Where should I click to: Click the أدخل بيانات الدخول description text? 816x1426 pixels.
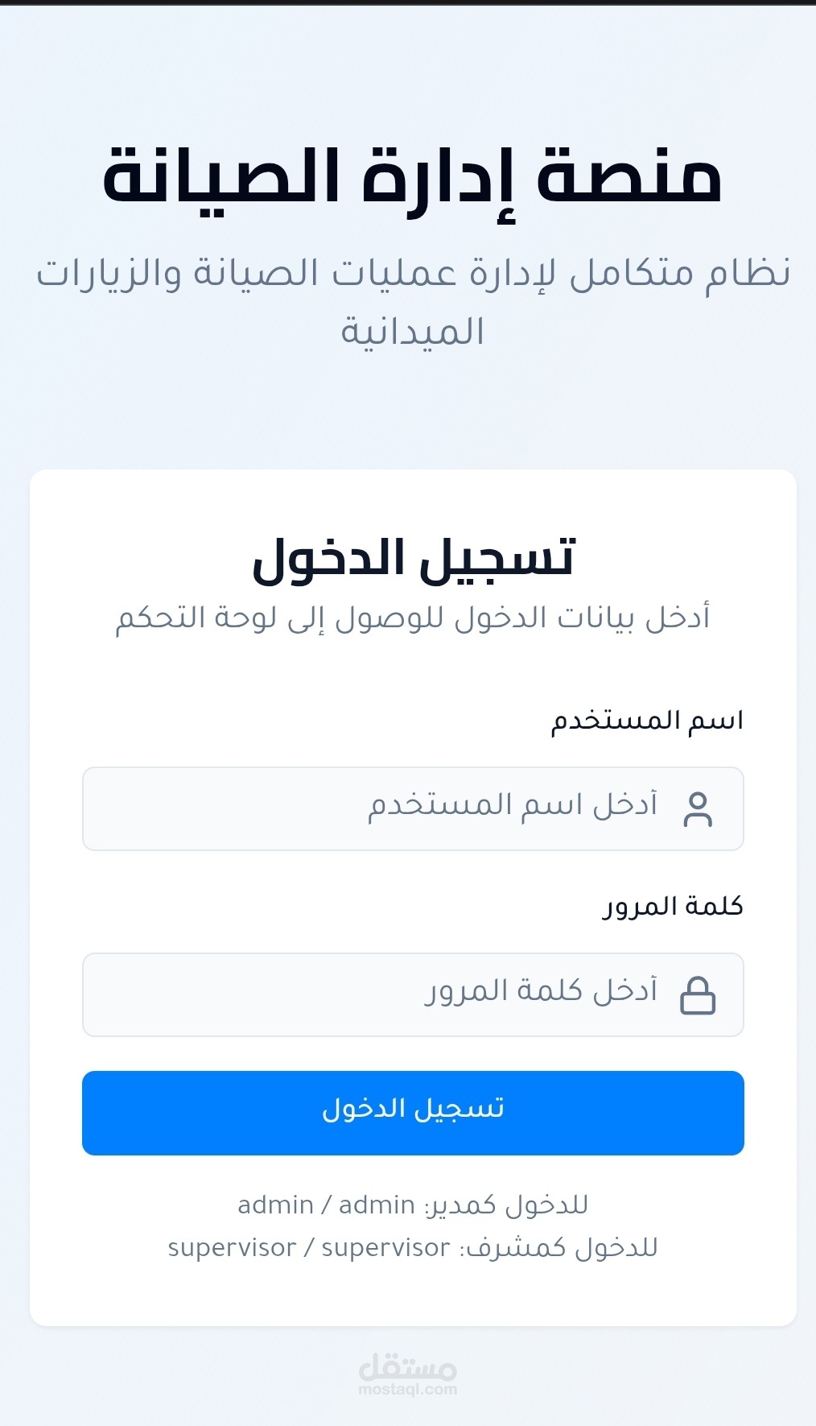point(412,618)
